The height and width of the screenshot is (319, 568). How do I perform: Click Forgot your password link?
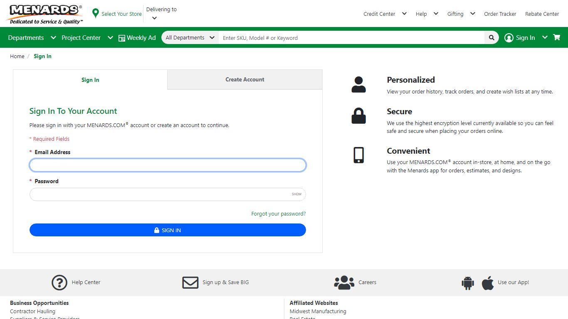279,214
